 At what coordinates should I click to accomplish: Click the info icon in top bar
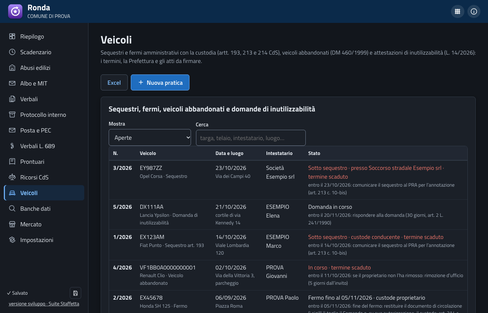474,11
